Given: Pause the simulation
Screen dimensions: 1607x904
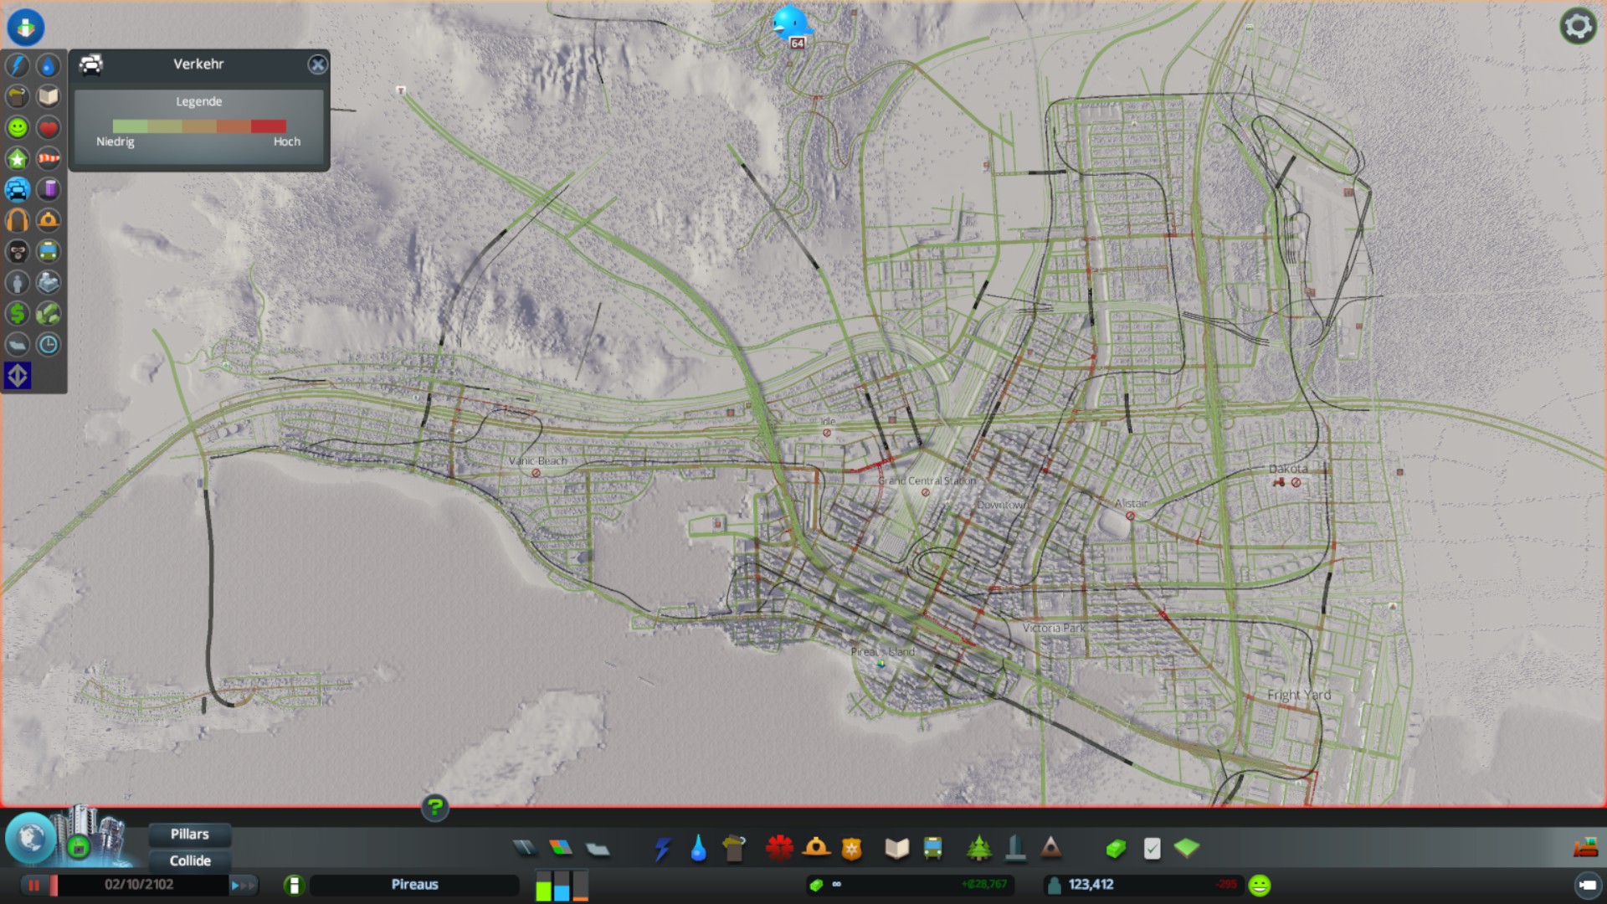Looking at the screenshot, I should [34, 885].
